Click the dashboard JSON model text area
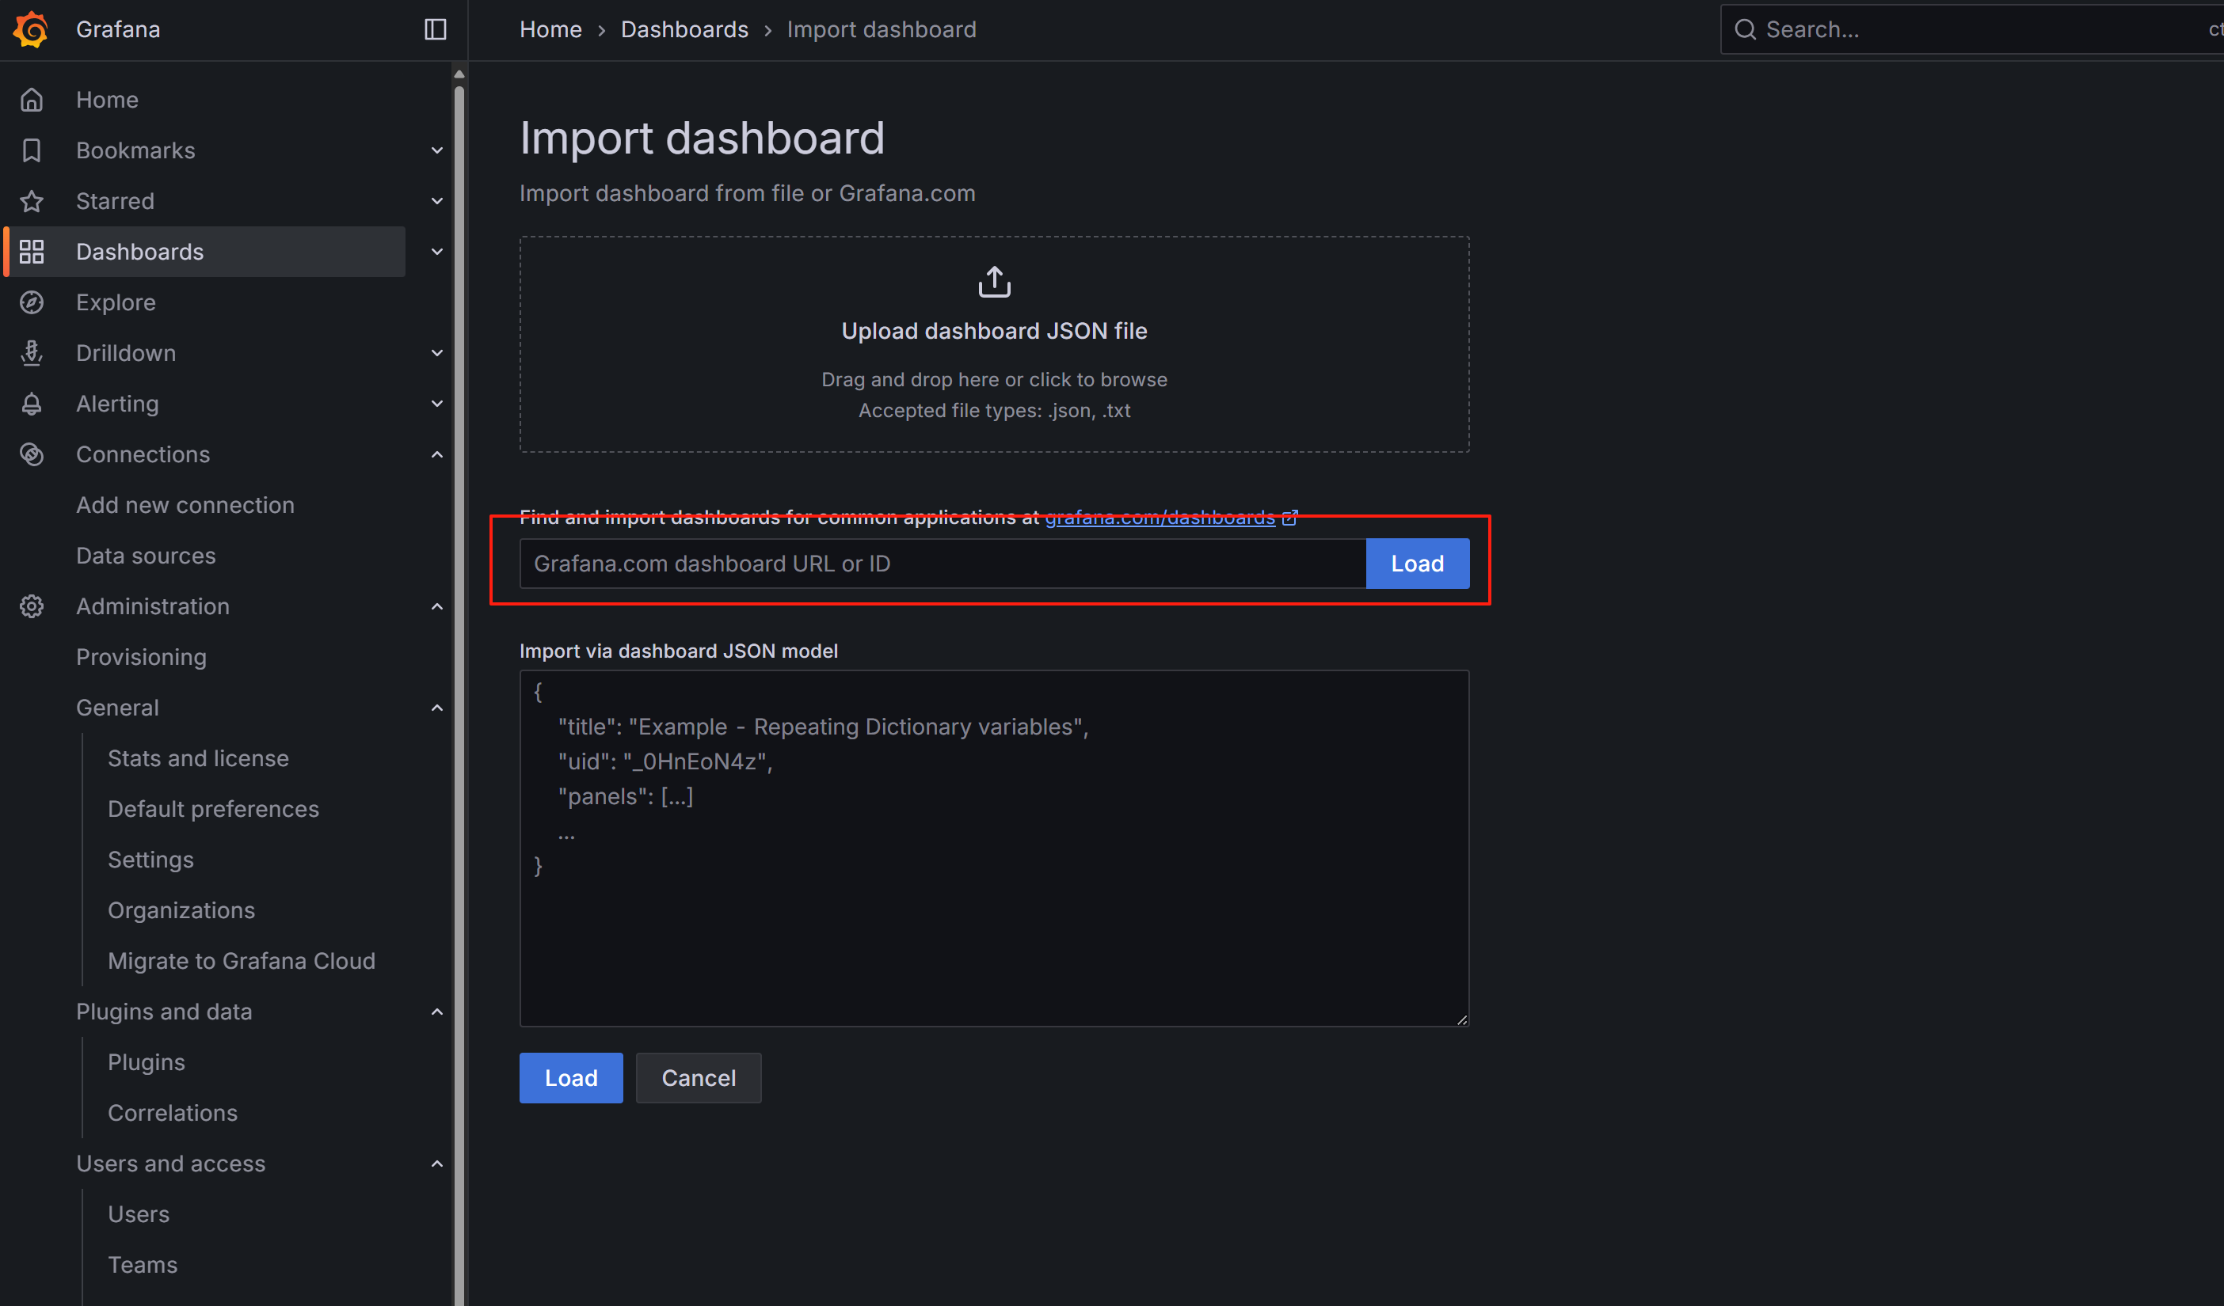This screenshot has width=2224, height=1306. point(995,849)
